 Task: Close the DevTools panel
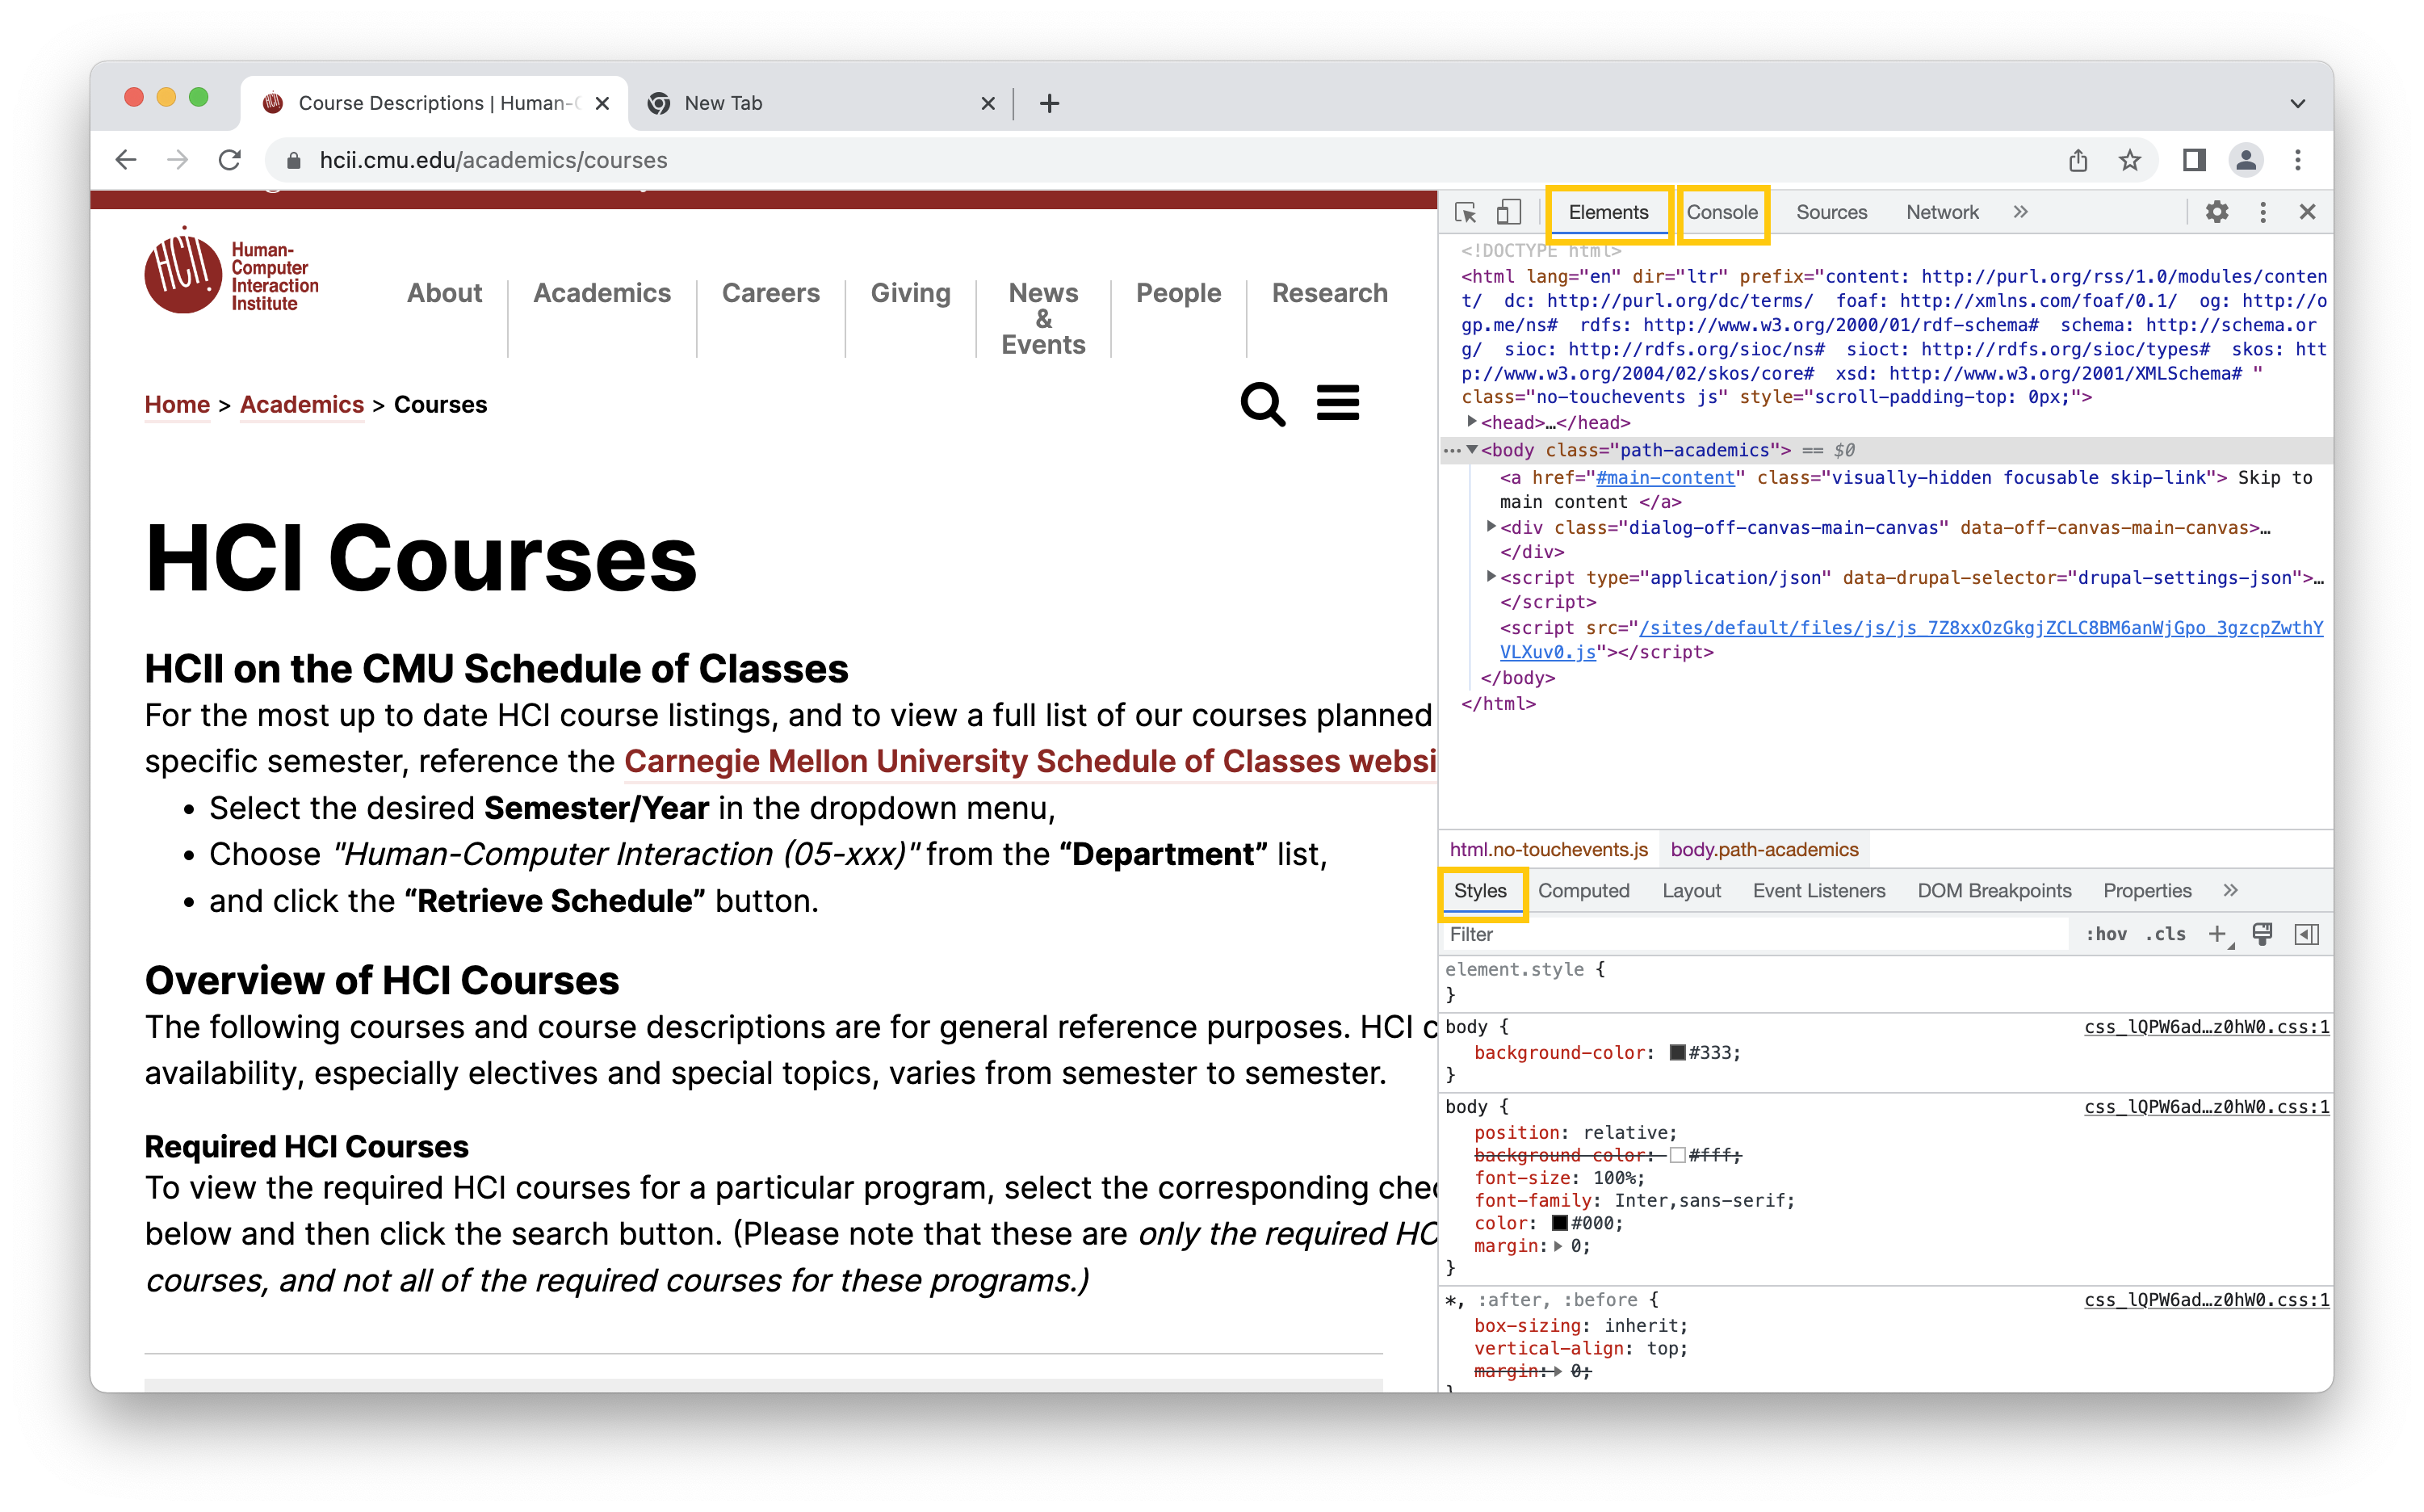pos(2307,212)
